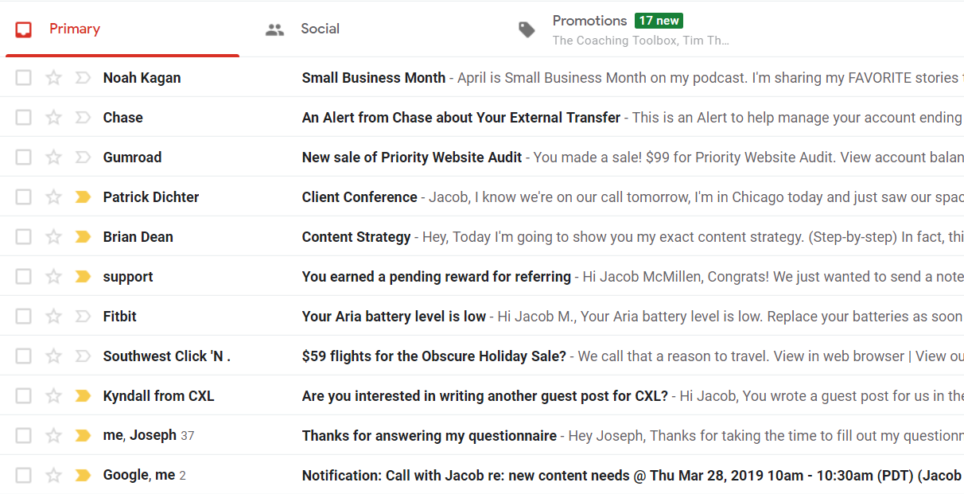Tick the Fitbit email checkbox
964x494 pixels.
pos(24,317)
